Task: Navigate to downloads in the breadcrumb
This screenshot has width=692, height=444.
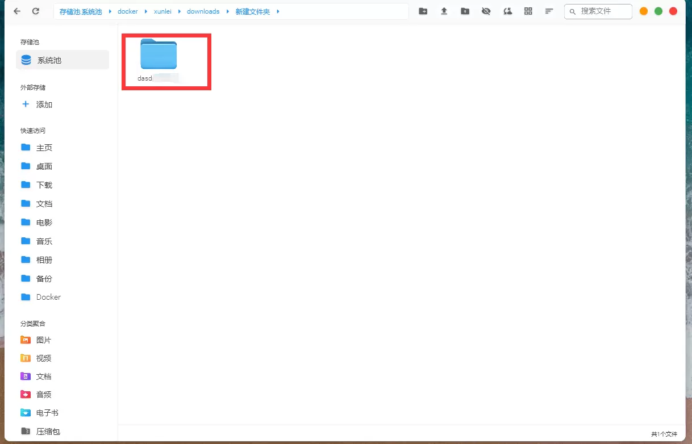Action: pos(203,11)
